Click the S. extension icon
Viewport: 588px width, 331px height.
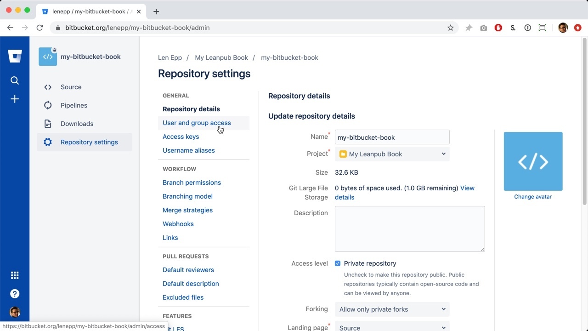point(513,28)
